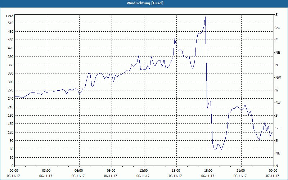Click the 18:00 time axis label
The width and height of the screenshot is (288, 180).
(x=208, y=170)
